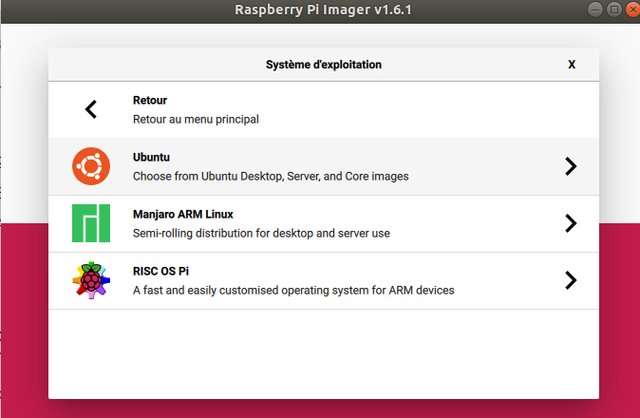Maximize the Raspberry Pi Imager window
Image resolution: width=640 pixels, height=418 pixels.
[x=613, y=9]
